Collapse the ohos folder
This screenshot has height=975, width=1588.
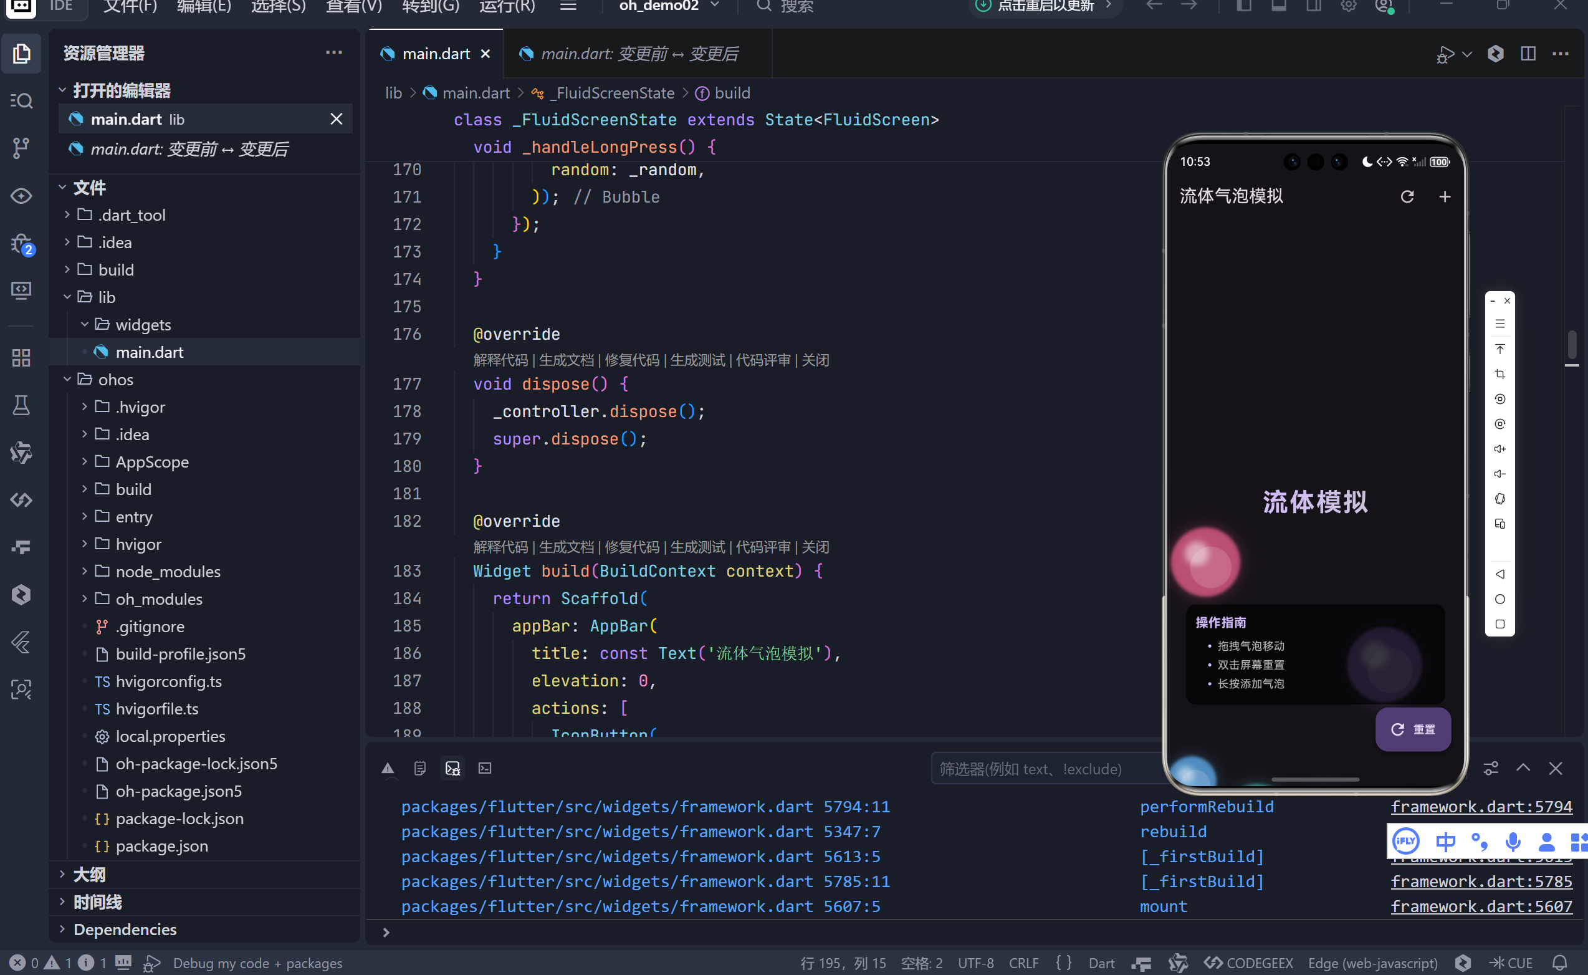[x=115, y=379]
